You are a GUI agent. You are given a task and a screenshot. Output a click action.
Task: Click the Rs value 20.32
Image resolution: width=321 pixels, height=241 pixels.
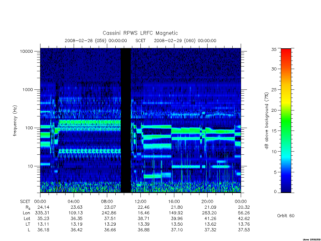click(x=244, y=207)
